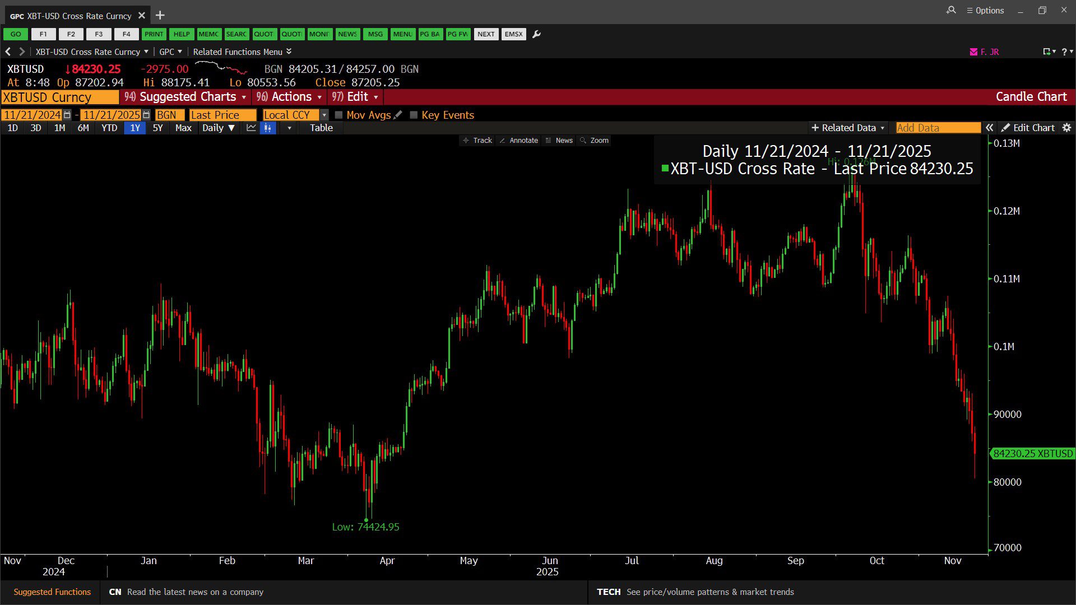Viewport: 1076px width, 605px height.
Task: Click the Add Data input field
Action: tap(938, 128)
